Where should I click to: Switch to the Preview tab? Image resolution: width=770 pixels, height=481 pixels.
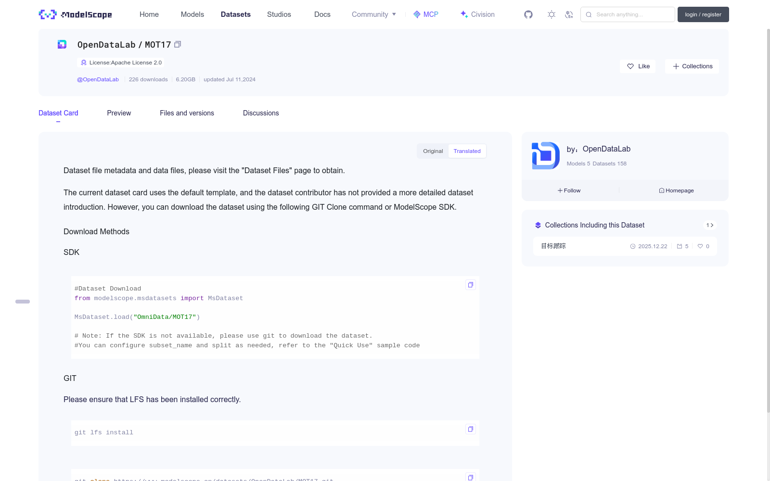click(119, 113)
